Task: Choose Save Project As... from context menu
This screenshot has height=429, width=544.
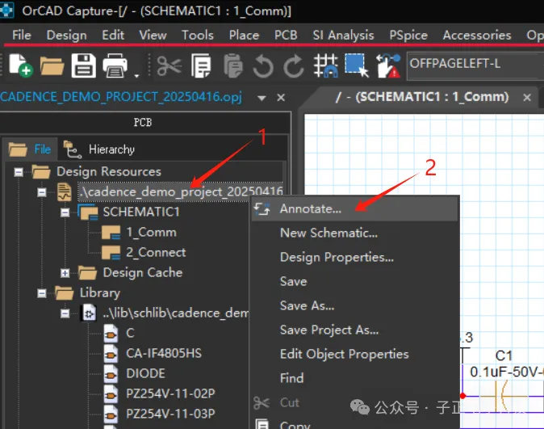Action: (x=354, y=330)
